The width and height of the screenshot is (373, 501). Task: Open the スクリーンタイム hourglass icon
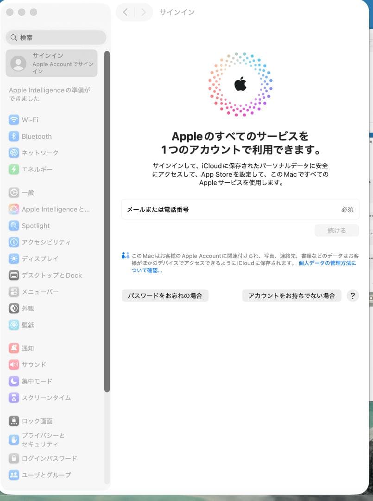click(x=14, y=398)
